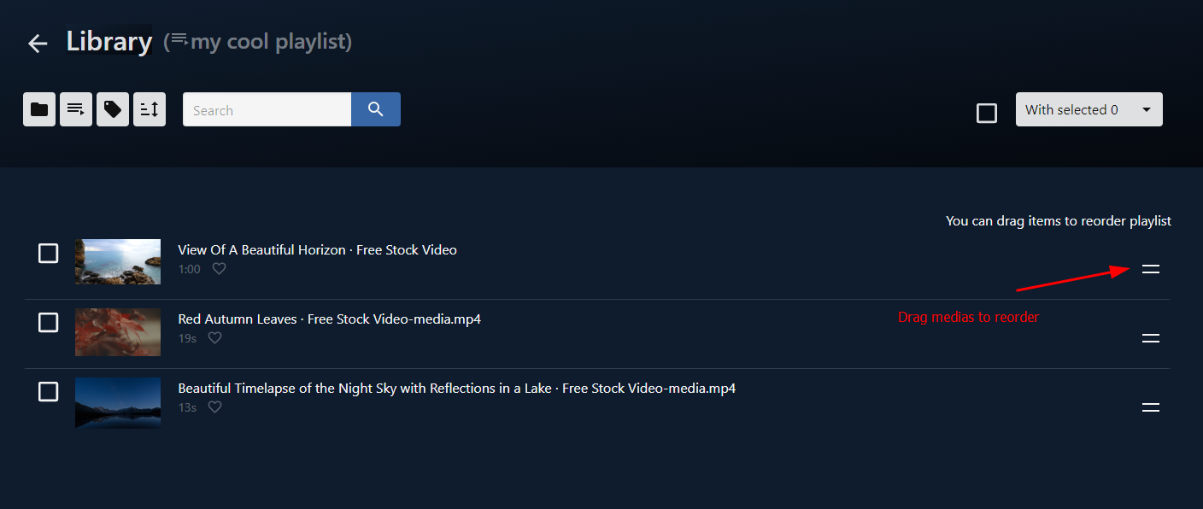Toggle the select all checkbox

click(x=987, y=113)
